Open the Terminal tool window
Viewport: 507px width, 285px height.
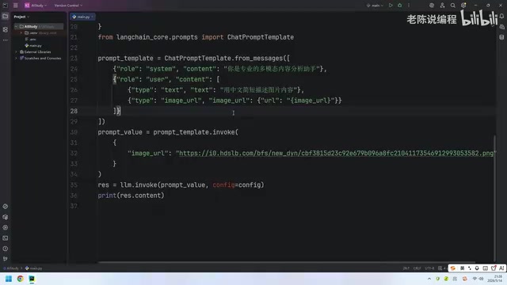[6, 238]
